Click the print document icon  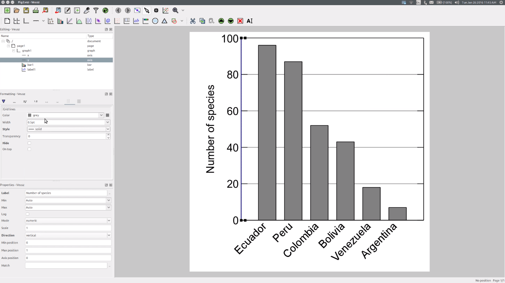(x=36, y=10)
